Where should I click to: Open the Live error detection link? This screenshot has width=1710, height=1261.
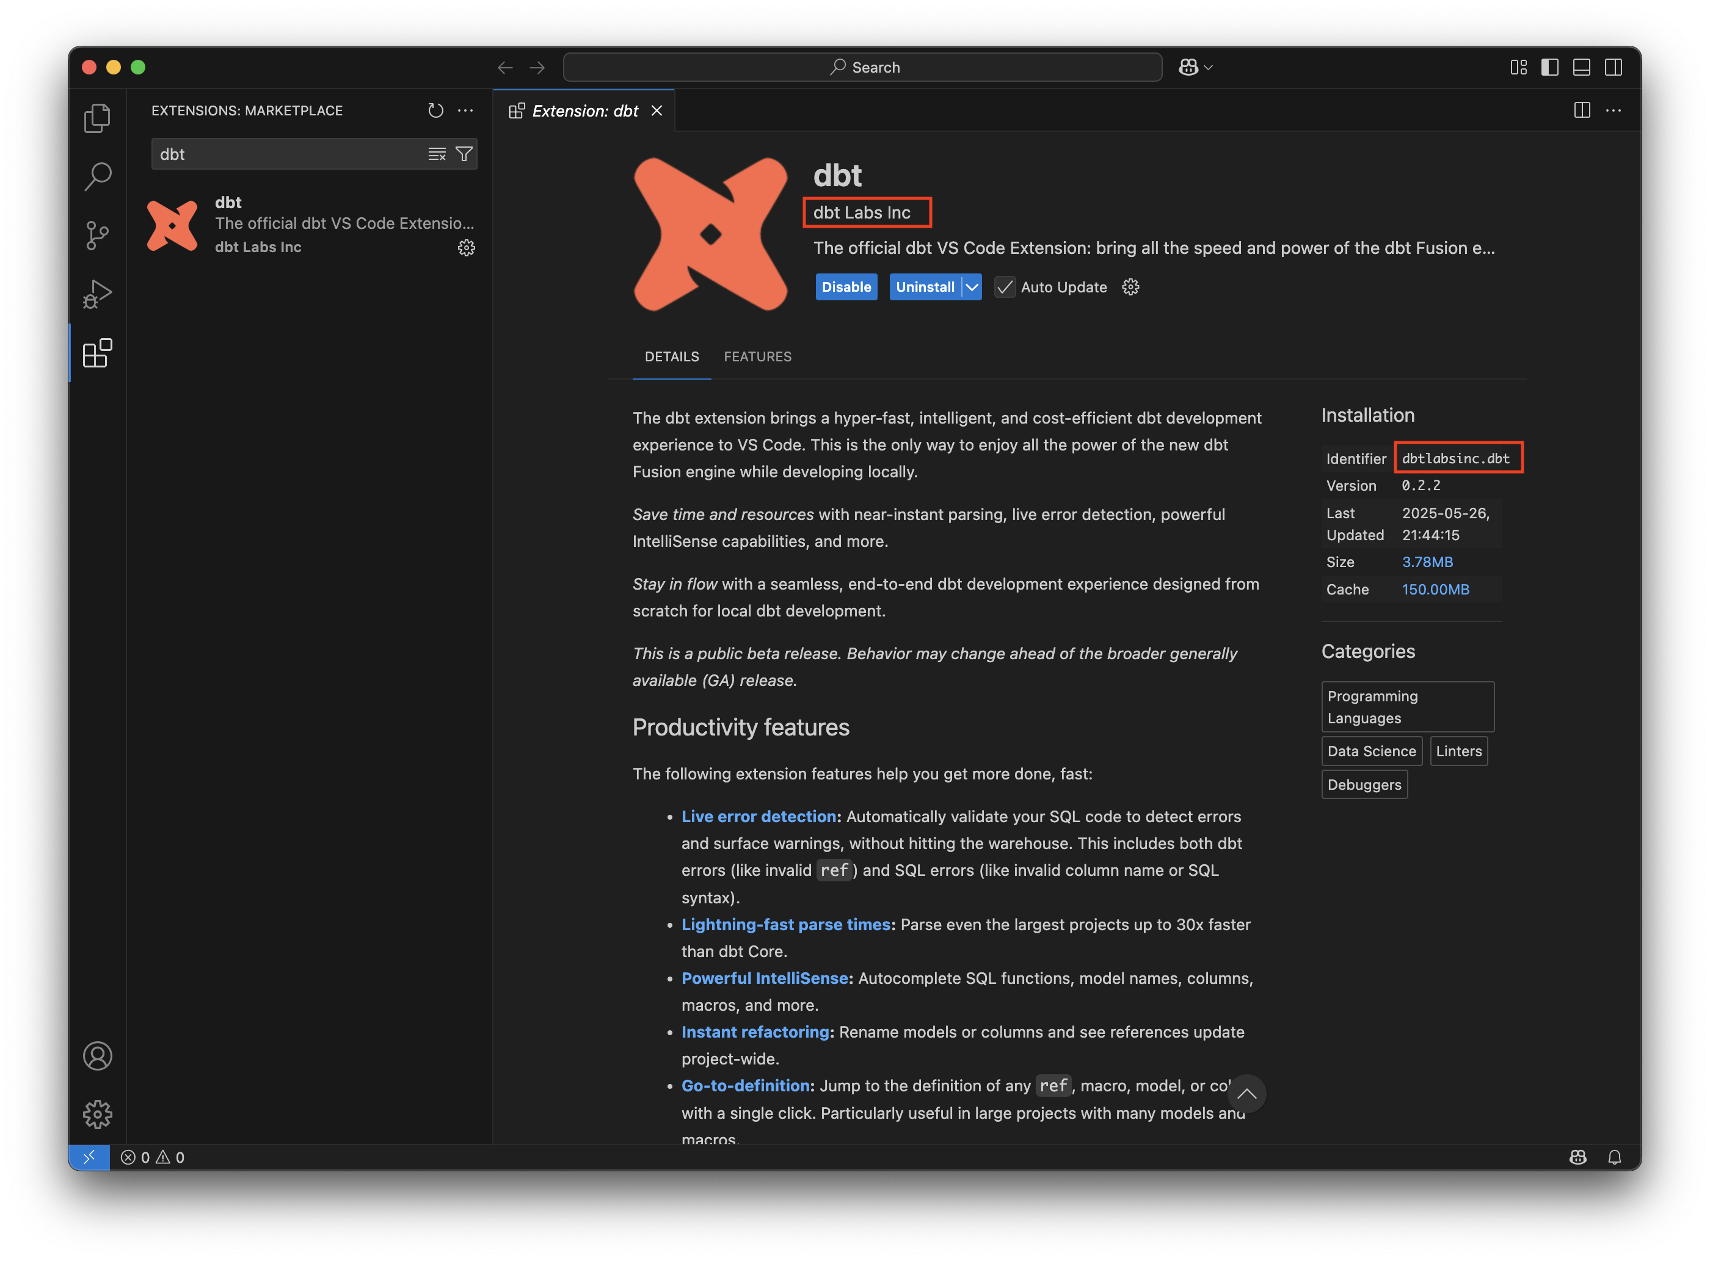(759, 816)
